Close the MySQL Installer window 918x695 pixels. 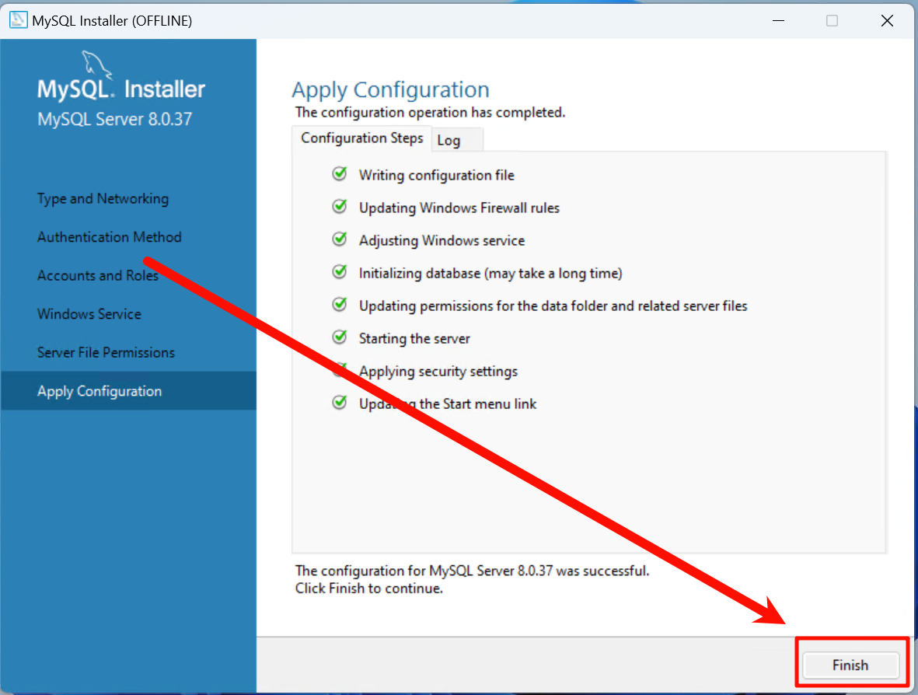click(x=887, y=20)
